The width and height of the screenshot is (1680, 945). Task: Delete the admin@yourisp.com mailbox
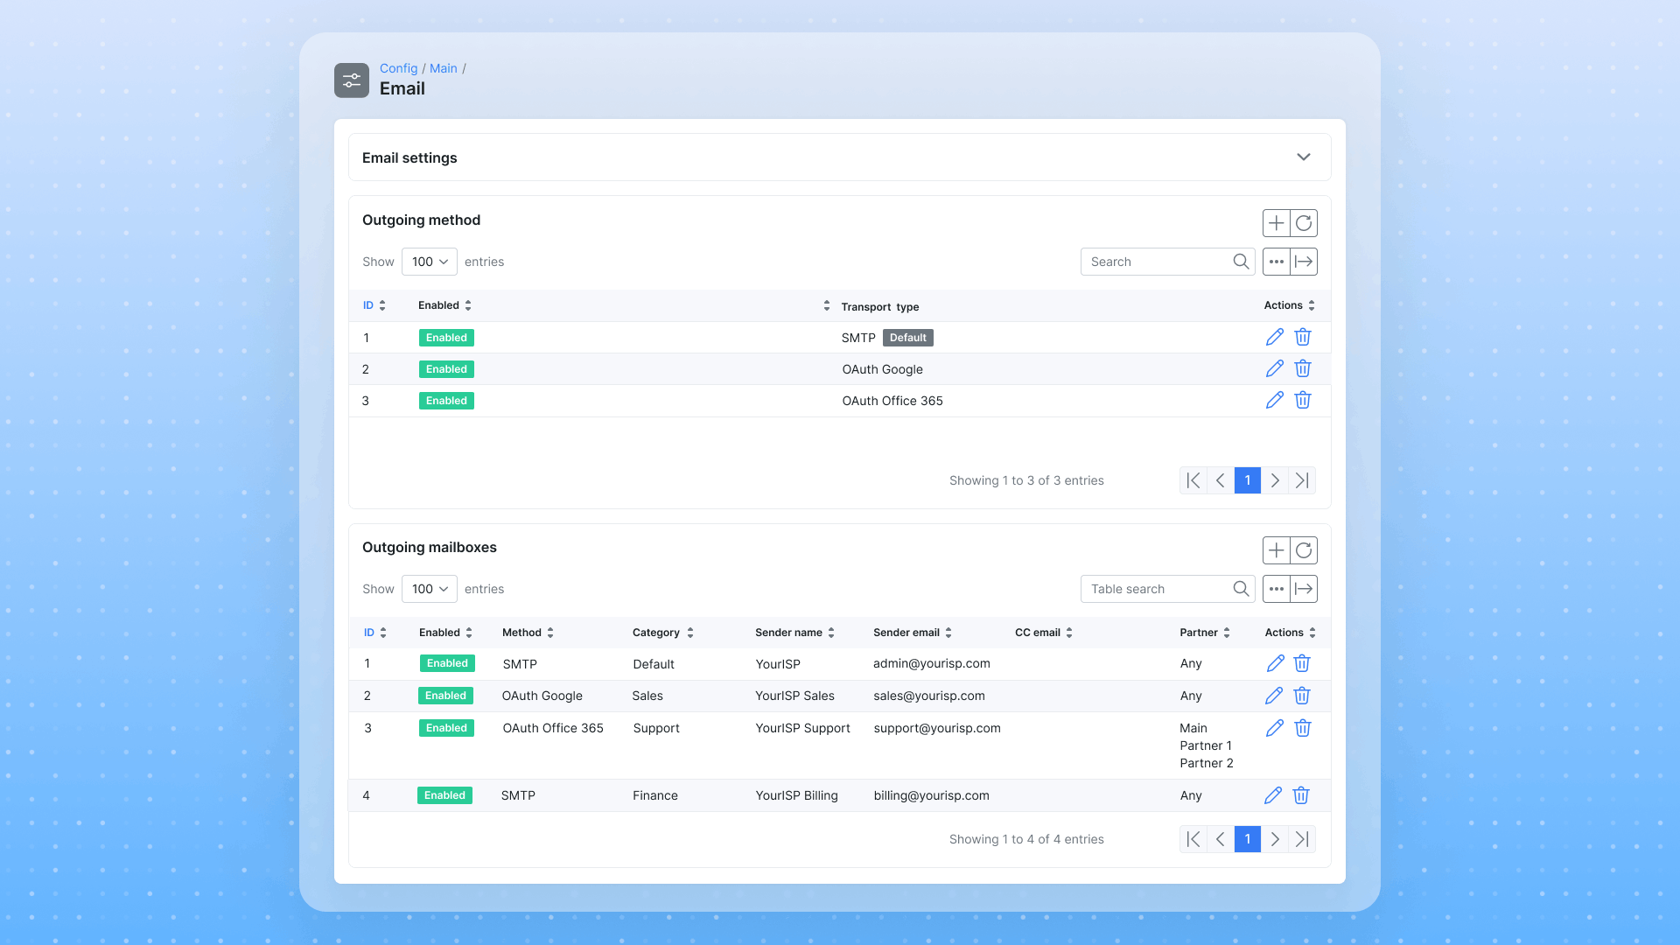pos(1302,663)
